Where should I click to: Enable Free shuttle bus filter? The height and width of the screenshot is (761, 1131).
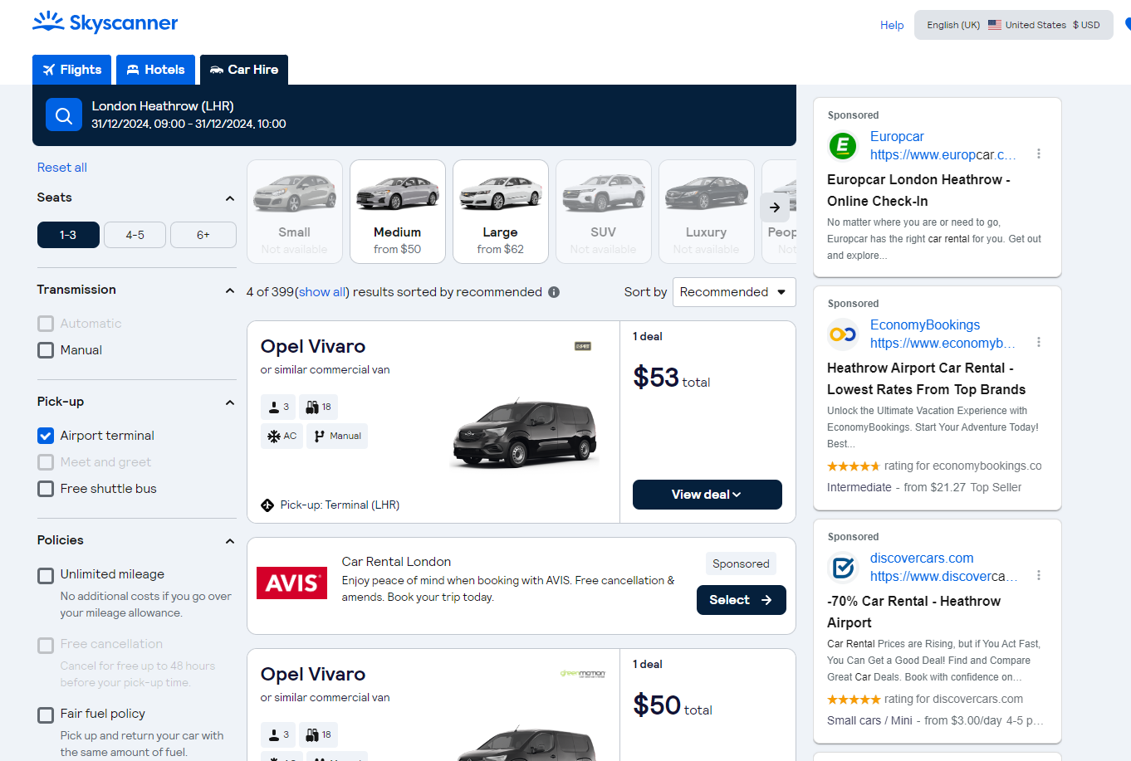tap(46, 489)
